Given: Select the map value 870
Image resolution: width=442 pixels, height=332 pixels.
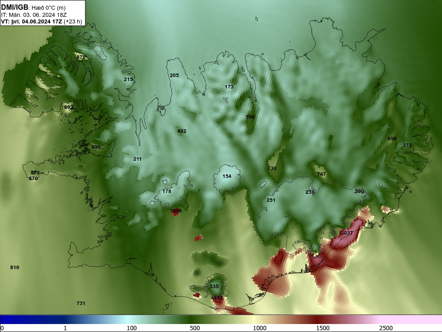Looking at the screenshot, I should pyautogui.click(x=33, y=178).
